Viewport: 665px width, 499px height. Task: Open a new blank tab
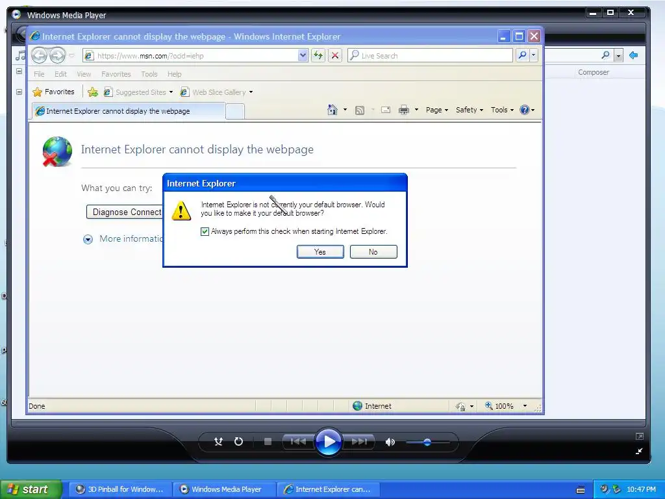pyautogui.click(x=235, y=112)
